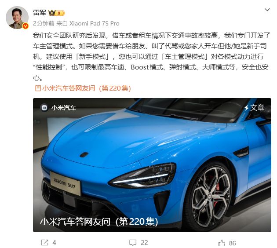Image resolution: width=277 pixels, height=248 pixels.
Task: Click the post body text paragraph
Action: pos(152,57)
